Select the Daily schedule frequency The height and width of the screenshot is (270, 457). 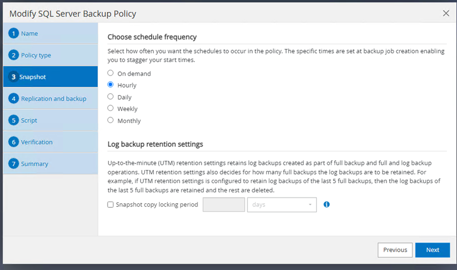pos(110,97)
